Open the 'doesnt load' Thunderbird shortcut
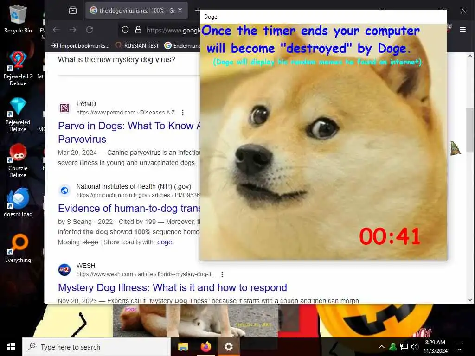The image size is (475, 356). click(18, 203)
